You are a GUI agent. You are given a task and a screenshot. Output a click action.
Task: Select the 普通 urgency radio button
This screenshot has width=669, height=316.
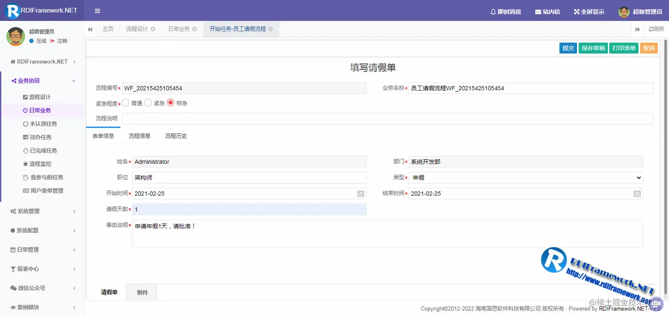[125, 103]
